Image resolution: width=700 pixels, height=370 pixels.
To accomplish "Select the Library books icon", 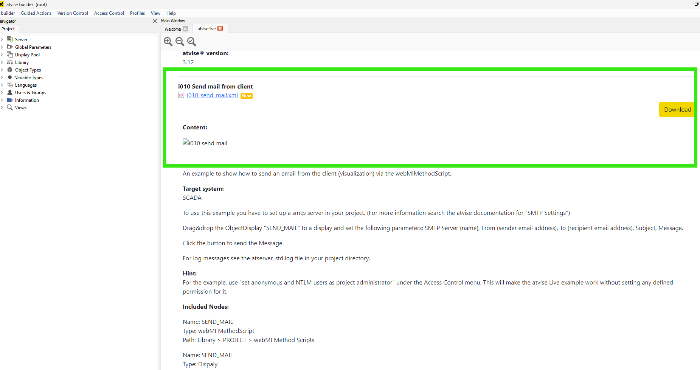I will tap(10, 62).
